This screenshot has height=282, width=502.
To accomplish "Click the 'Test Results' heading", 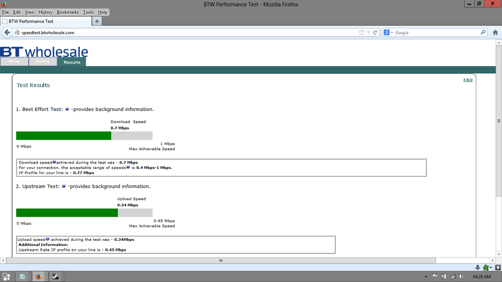I will (33, 85).
